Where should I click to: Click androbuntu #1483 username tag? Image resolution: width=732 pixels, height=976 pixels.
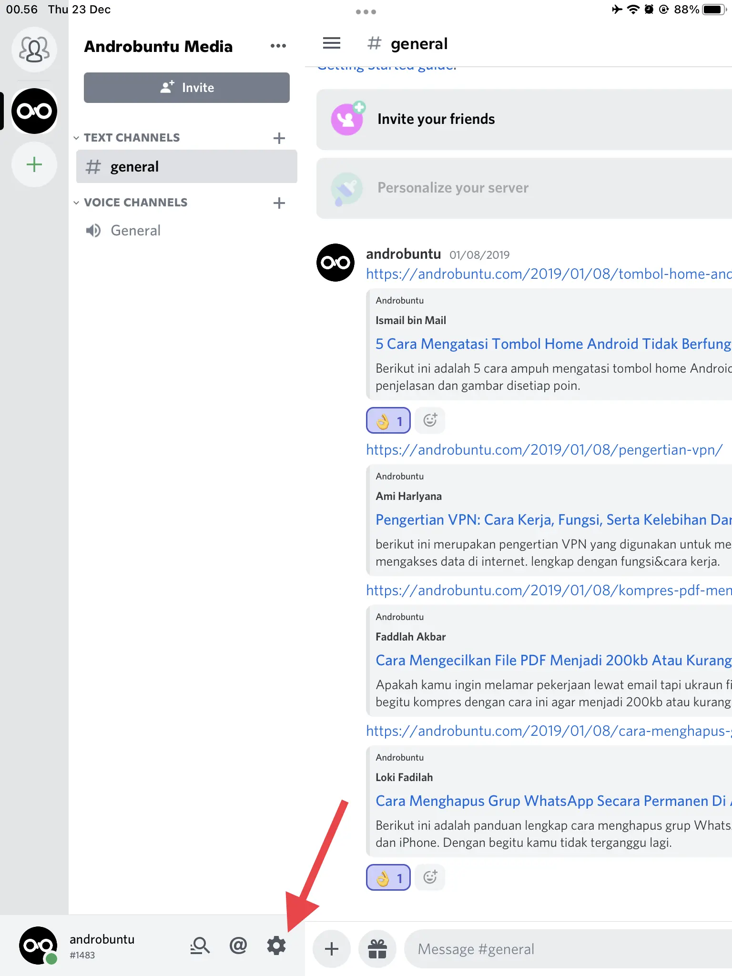102,946
